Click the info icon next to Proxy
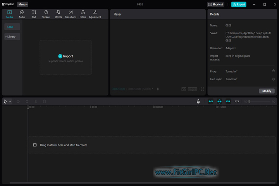The height and width of the screenshot is (186, 279). pyautogui.click(x=273, y=71)
